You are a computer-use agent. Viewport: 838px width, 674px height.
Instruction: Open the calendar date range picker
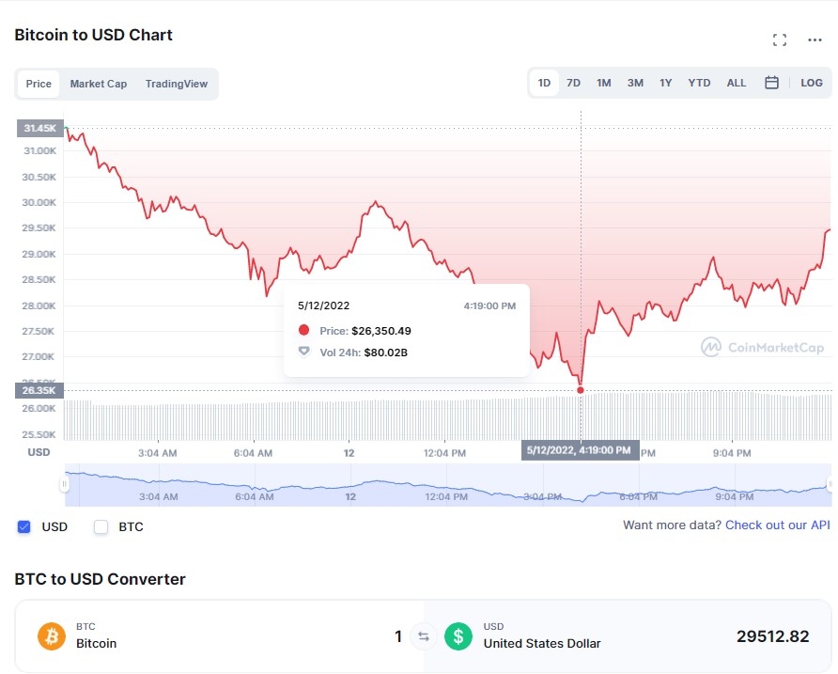coord(771,83)
